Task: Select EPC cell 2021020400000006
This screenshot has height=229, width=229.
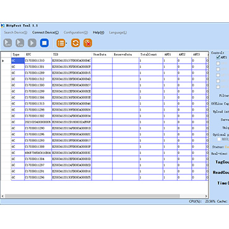Action: click(38, 122)
